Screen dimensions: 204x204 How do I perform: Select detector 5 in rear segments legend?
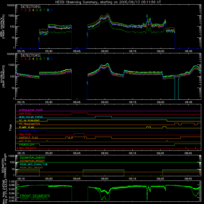(x=37, y=59)
